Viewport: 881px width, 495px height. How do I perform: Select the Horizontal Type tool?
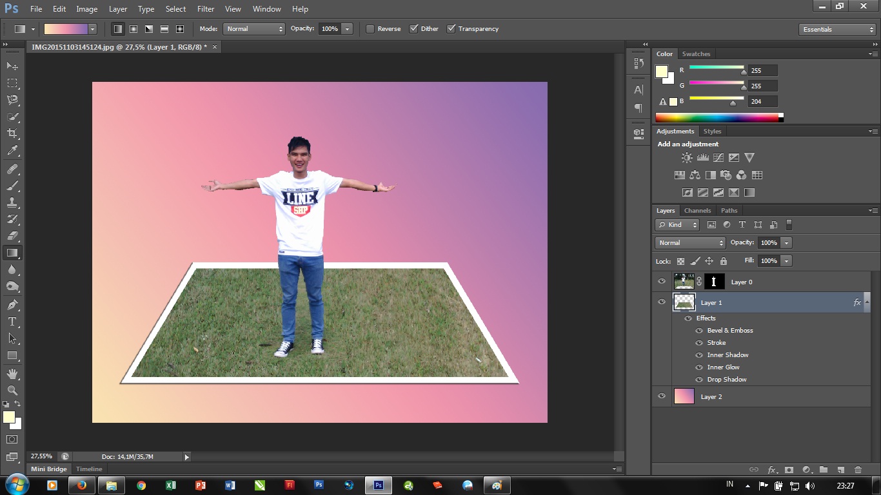click(x=12, y=321)
